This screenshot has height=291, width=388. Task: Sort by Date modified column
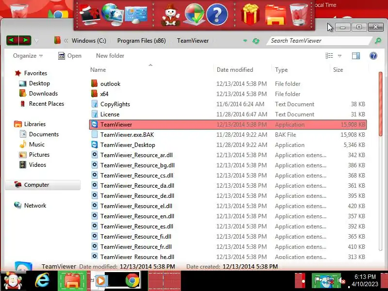point(235,70)
